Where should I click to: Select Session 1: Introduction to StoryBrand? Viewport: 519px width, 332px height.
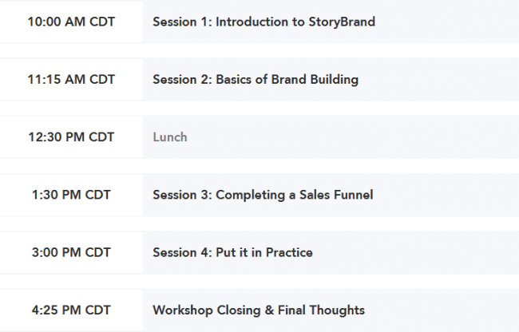click(x=263, y=22)
